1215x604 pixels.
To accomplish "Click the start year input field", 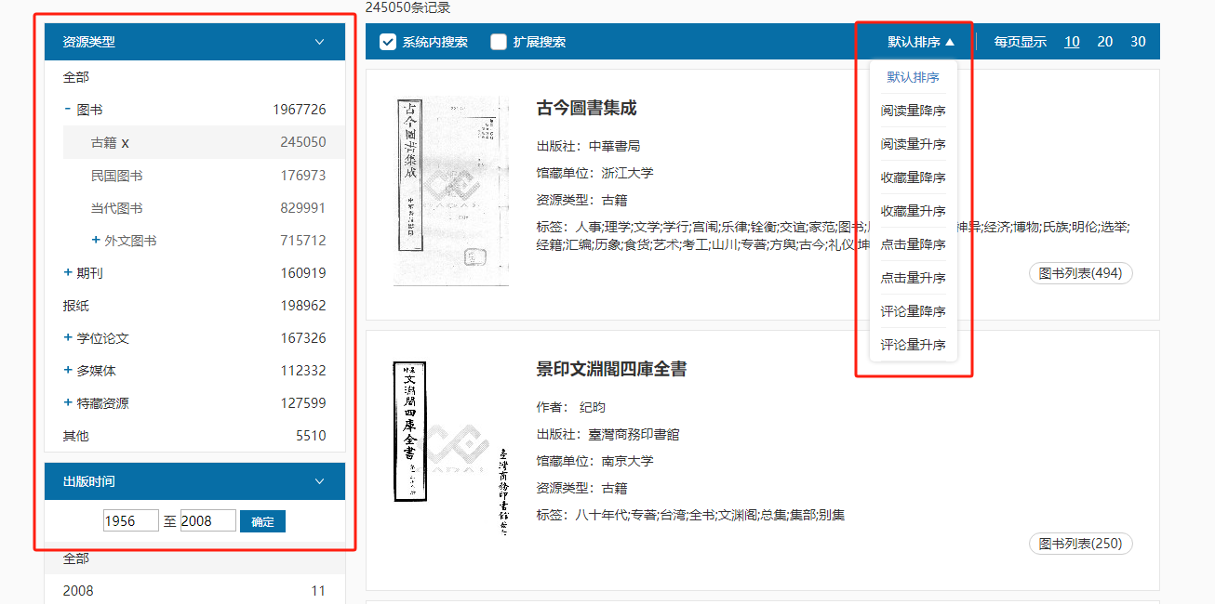I will pos(130,521).
